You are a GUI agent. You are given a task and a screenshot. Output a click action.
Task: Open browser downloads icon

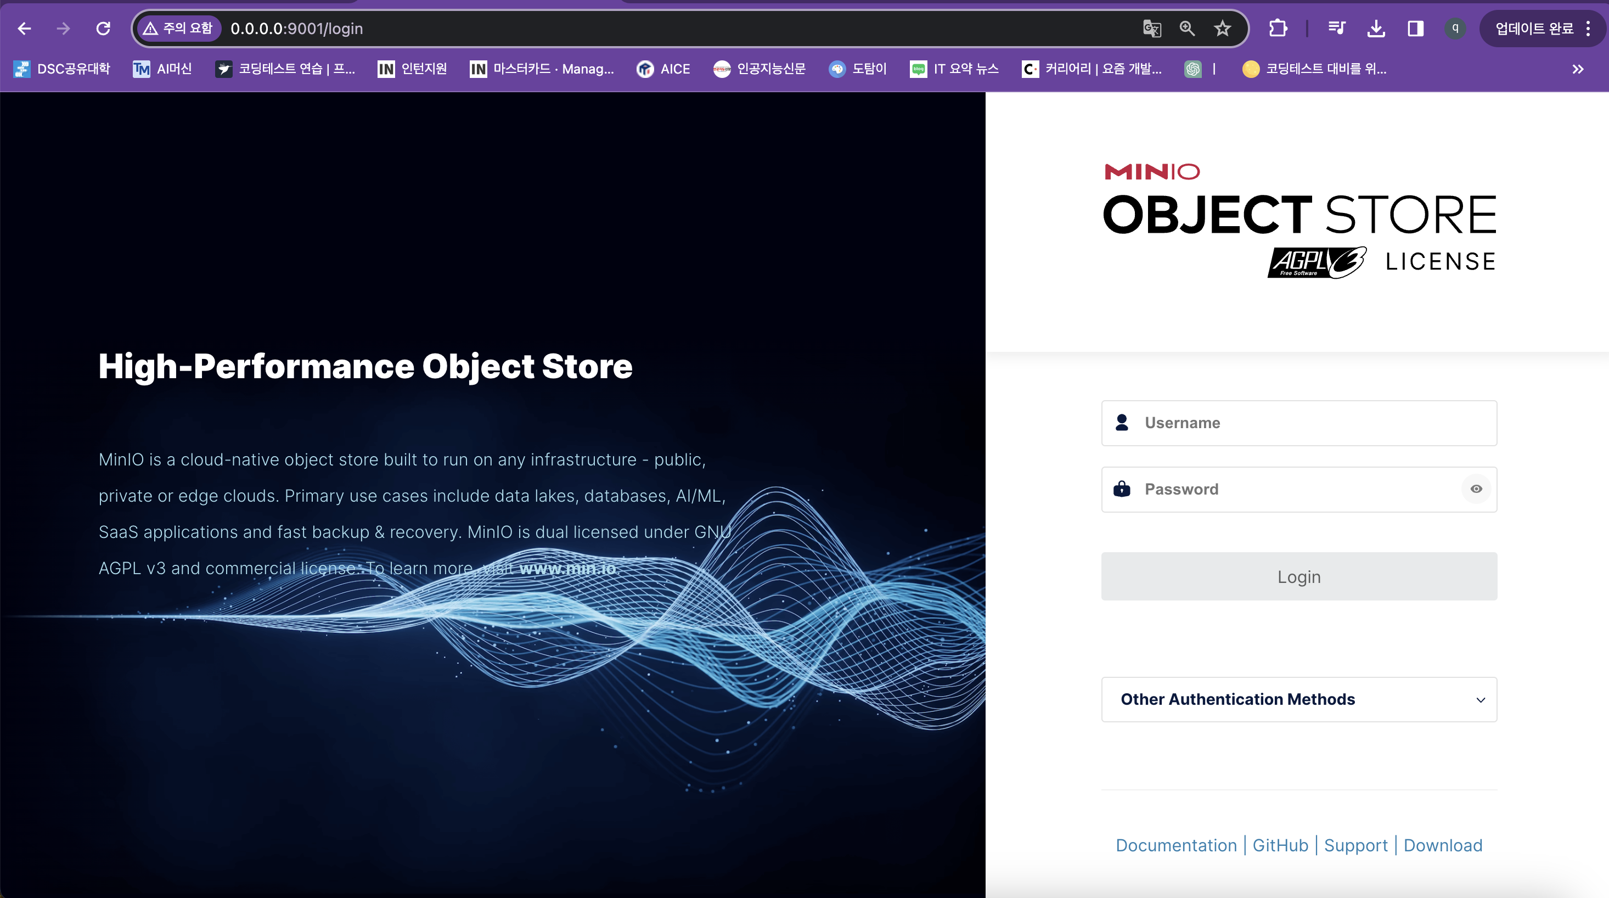(1375, 29)
